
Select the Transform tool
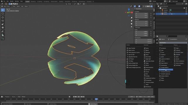(x=3, y=28)
